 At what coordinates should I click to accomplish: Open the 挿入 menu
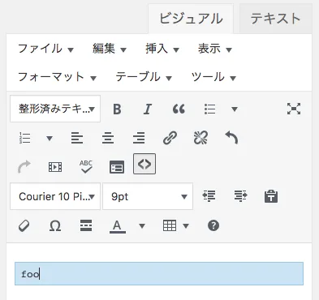click(162, 49)
